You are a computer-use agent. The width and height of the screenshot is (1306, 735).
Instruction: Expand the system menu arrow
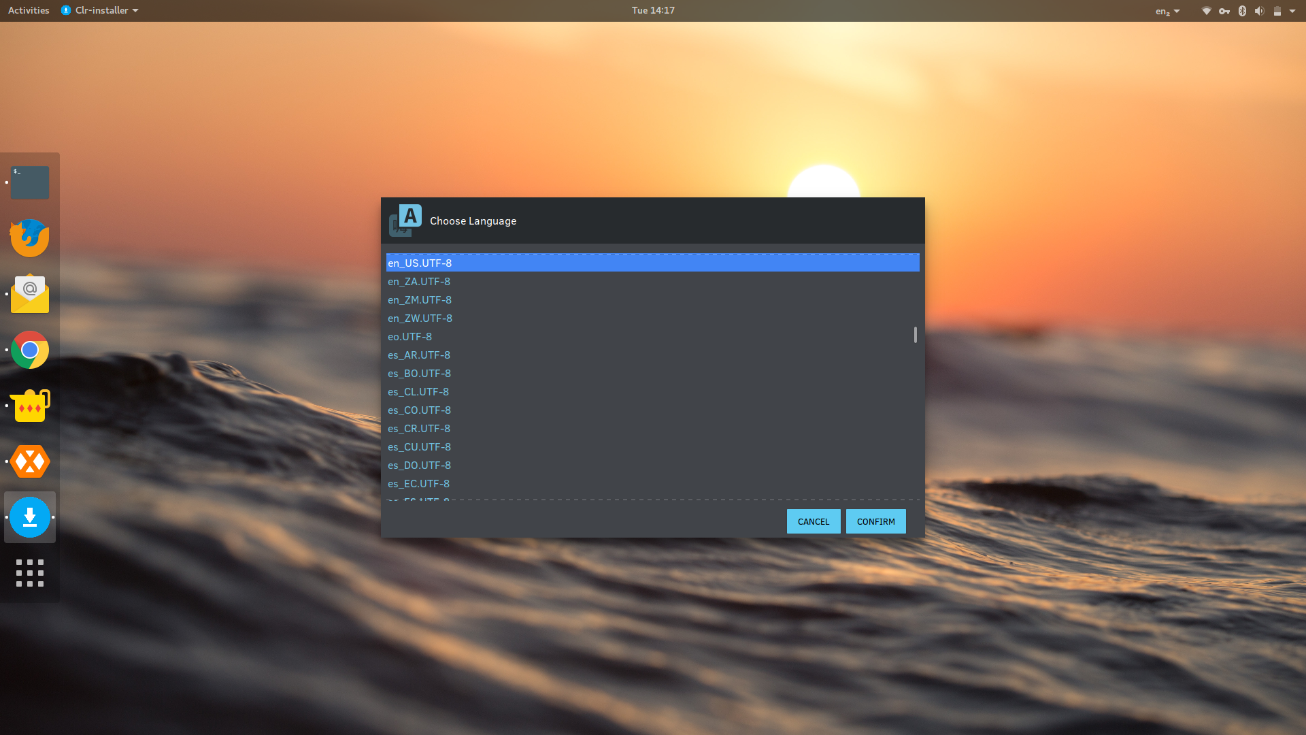point(1292,11)
